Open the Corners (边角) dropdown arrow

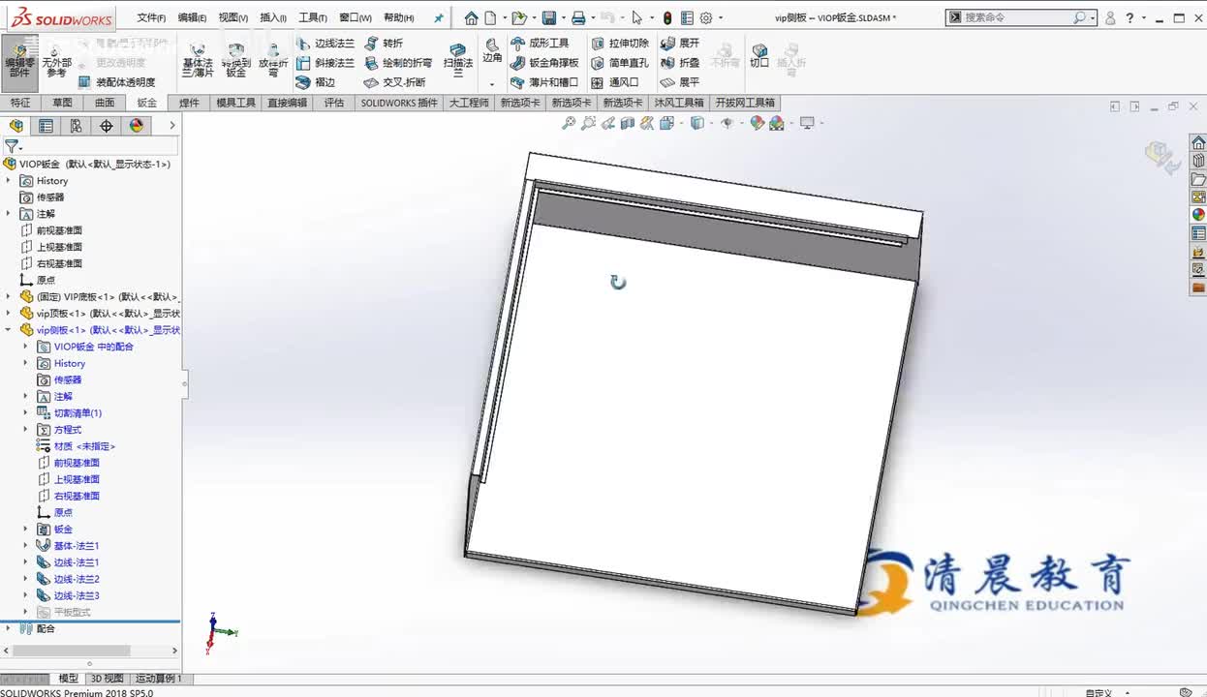[492, 84]
